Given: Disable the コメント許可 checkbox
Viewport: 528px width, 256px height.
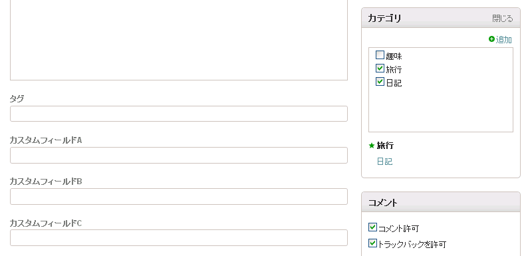Looking at the screenshot, I should click(372, 227).
